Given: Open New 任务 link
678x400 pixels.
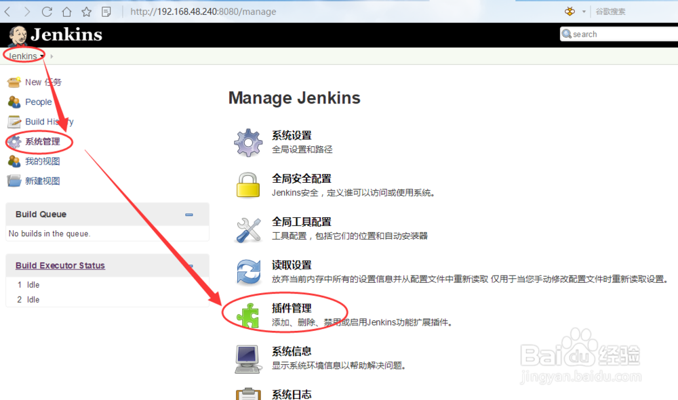Looking at the screenshot, I should coord(43,82).
